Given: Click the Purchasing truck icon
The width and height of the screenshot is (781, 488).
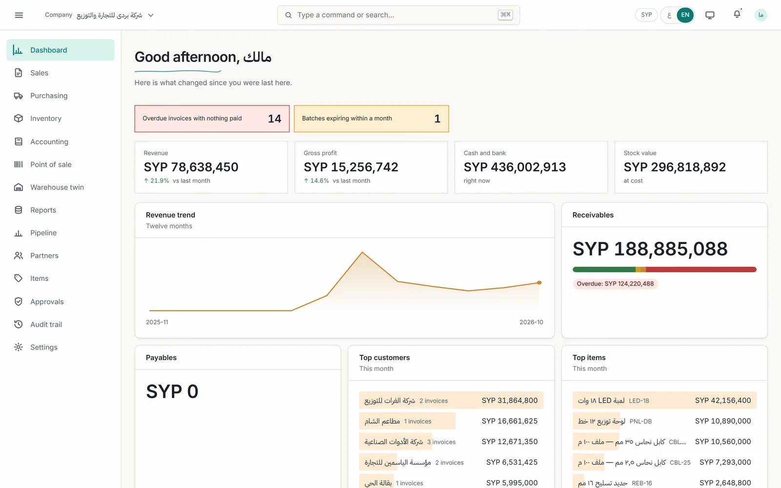Looking at the screenshot, I should (x=19, y=96).
